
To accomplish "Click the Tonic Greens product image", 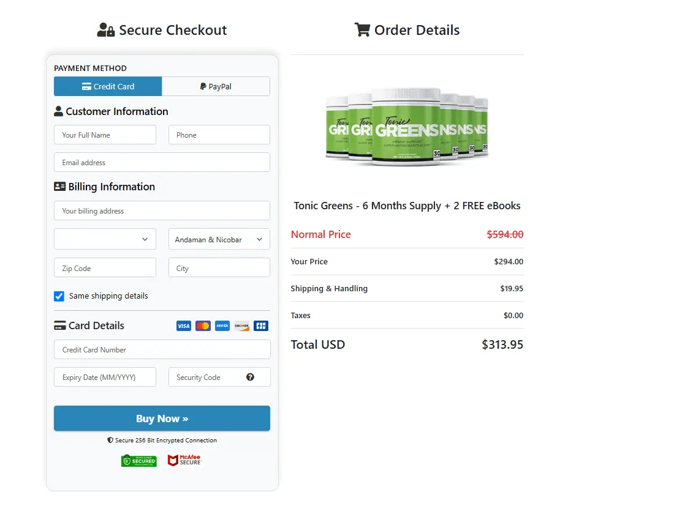I will (407, 127).
